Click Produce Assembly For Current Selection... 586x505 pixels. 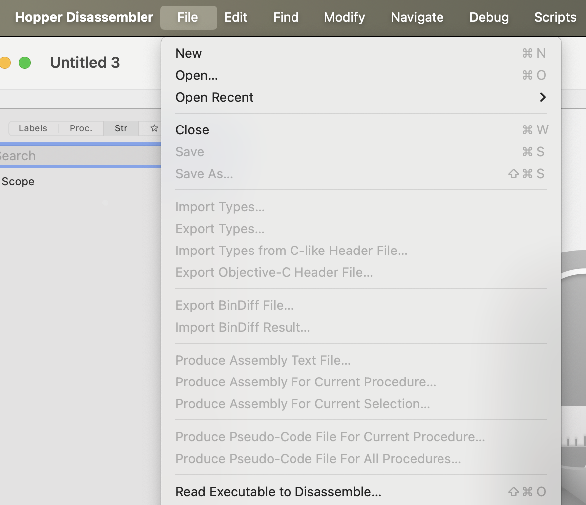pos(361,404)
